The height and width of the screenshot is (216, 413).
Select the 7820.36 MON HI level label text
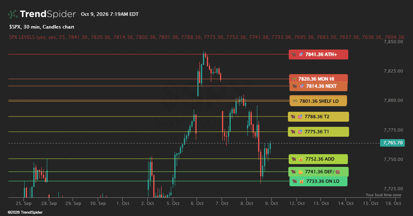pyautogui.click(x=316, y=79)
